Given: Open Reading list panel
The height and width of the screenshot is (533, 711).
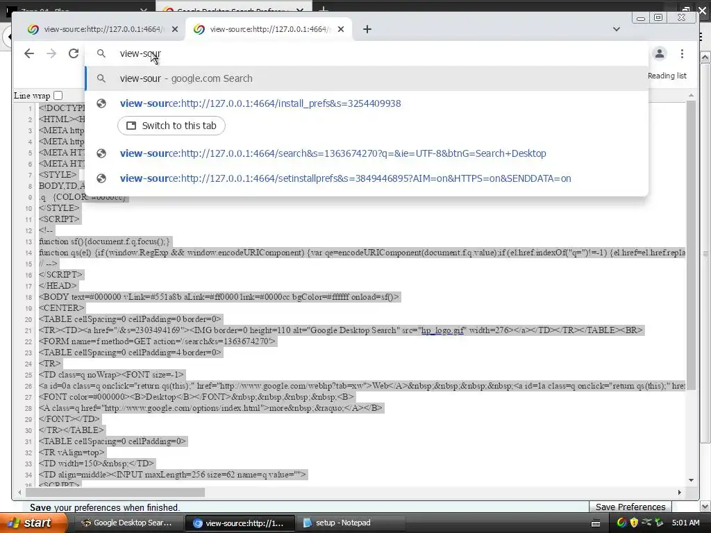Looking at the screenshot, I should (x=667, y=76).
